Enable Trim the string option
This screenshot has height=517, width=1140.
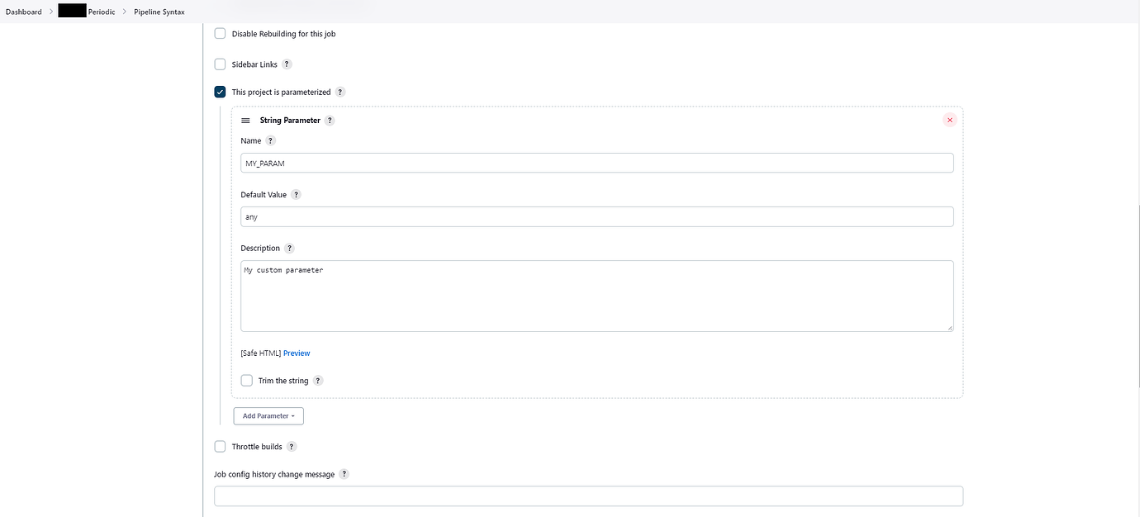(246, 381)
